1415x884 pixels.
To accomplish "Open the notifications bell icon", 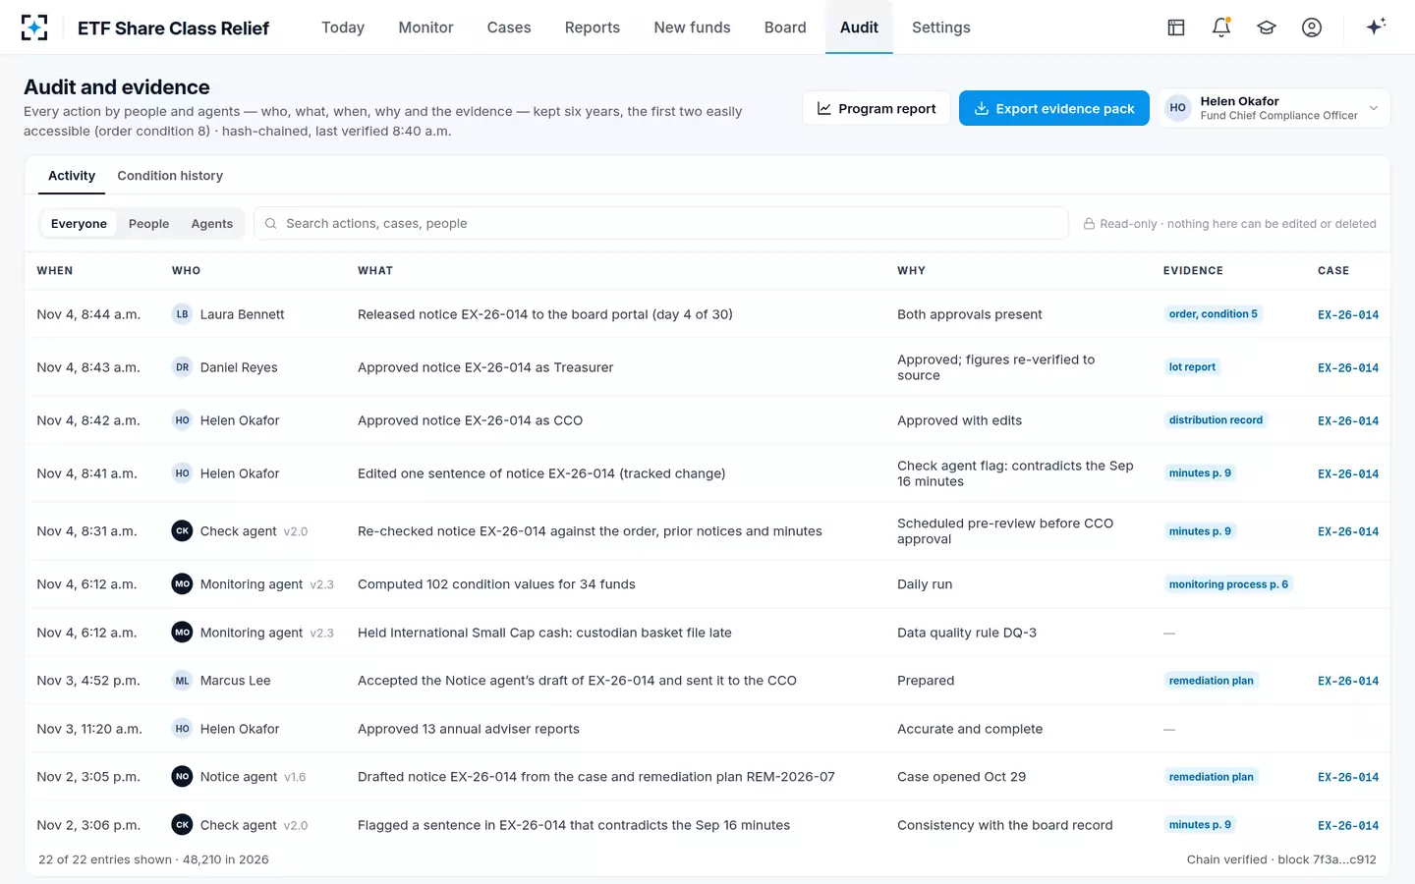I will 1221,28.
